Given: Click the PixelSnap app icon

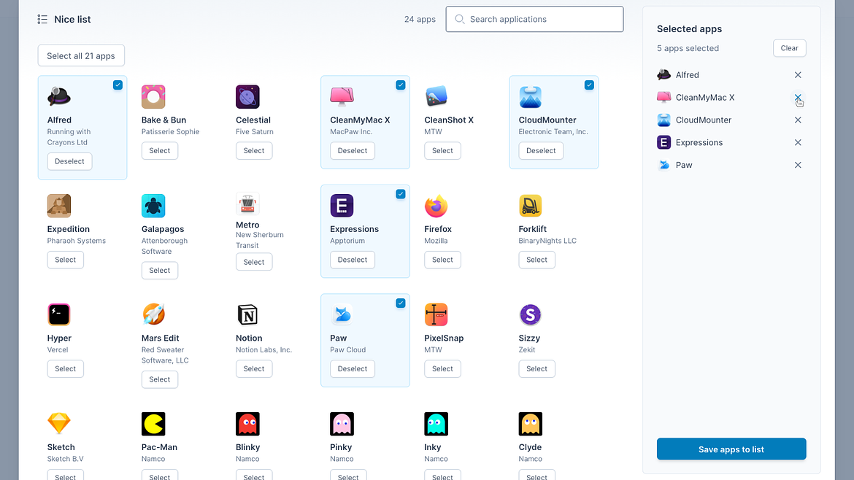Looking at the screenshot, I should [x=436, y=314].
